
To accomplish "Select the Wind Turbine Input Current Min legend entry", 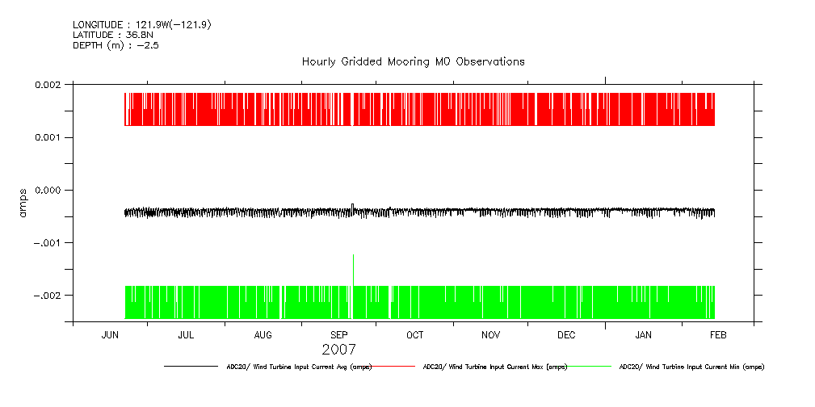I will click(x=691, y=367).
